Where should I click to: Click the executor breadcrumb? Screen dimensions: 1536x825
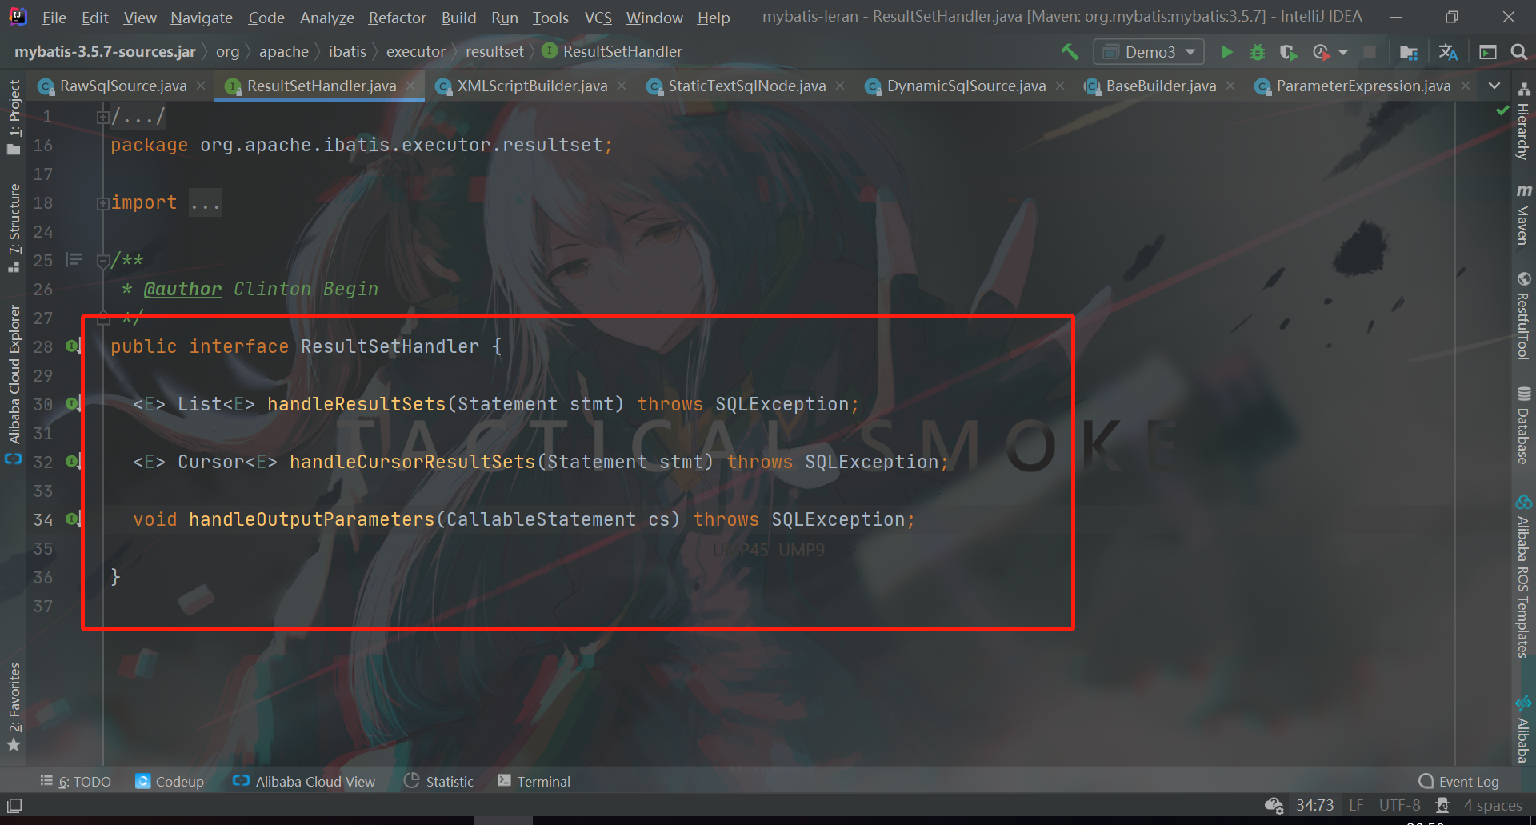coord(415,52)
